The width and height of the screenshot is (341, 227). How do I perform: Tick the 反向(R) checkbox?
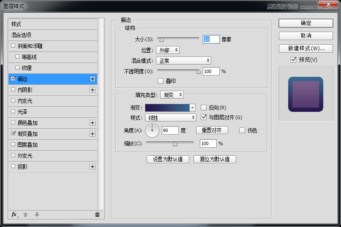pos(204,108)
